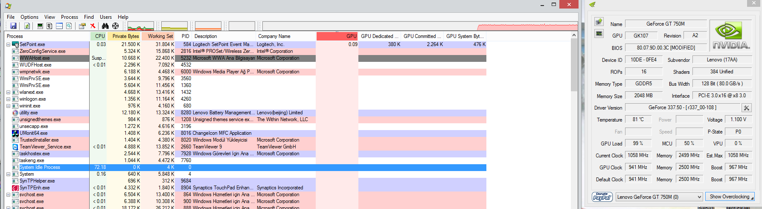This screenshot has height=209, width=762.
Task: Click the yellow commit history mini graph
Action: [x=175, y=26]
